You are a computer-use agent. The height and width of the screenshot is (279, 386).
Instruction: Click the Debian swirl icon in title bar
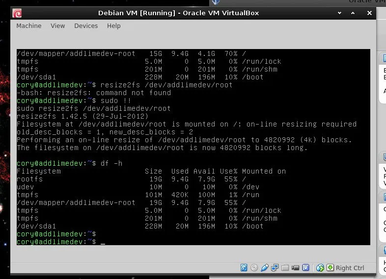coord(17,13)
